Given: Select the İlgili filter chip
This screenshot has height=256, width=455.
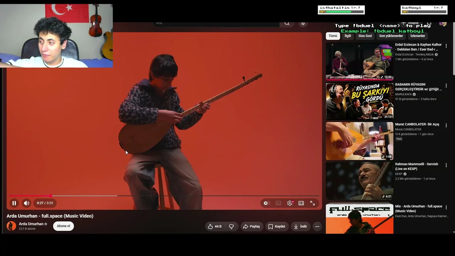Looking at the screenshot, I should coord(348,36).
